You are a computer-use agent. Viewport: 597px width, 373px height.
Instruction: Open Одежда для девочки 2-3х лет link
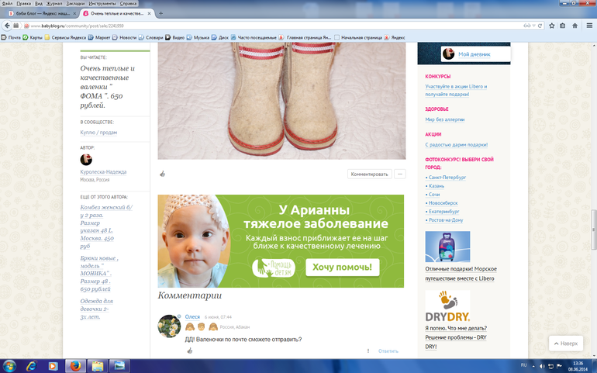(97, 309)
